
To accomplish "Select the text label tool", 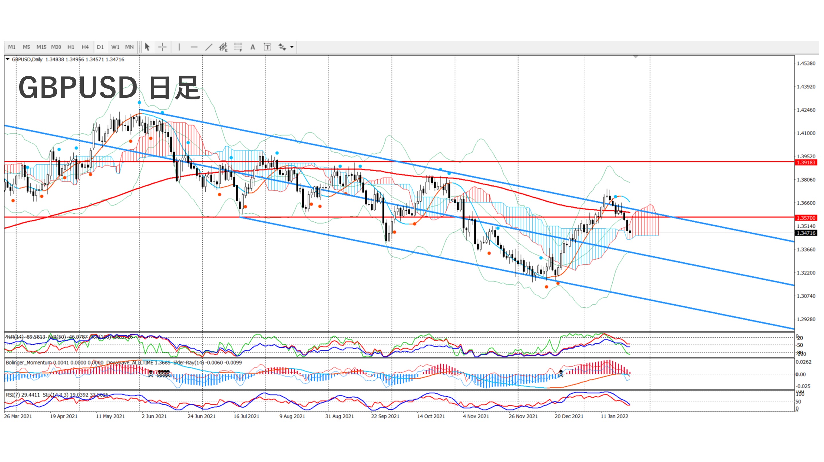I will click(x=267, y=47).
